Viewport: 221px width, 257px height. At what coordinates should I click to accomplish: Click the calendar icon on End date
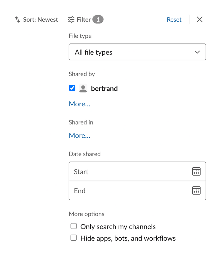click(196, 191)
